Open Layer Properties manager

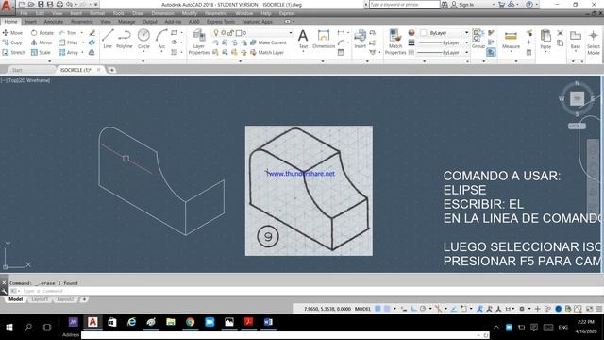[x=199, y=42]
